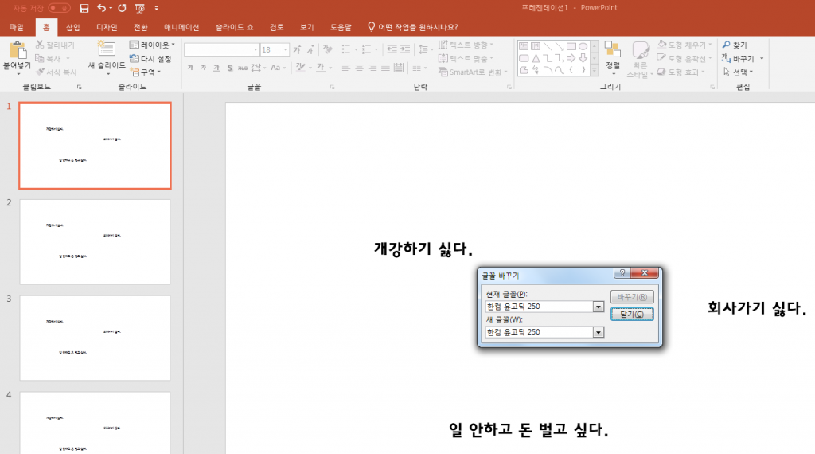Open Customize Quick Access Toolbar arrow
Viewport: 815px width, 454px height.
(x=157, y=8)
